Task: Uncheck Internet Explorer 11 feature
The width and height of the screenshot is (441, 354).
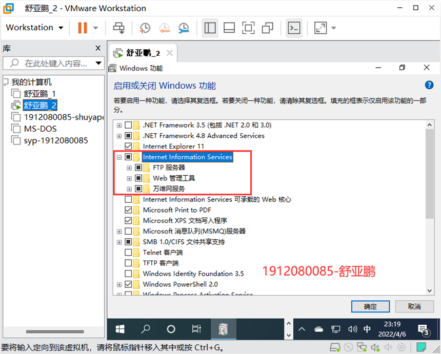Action: (128, 146)
